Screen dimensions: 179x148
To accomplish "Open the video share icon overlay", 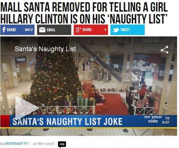I will [165, 50].
